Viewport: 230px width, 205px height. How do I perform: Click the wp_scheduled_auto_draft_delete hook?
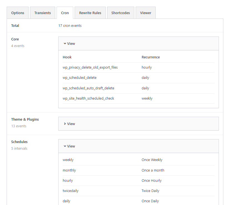coord(89,88)
